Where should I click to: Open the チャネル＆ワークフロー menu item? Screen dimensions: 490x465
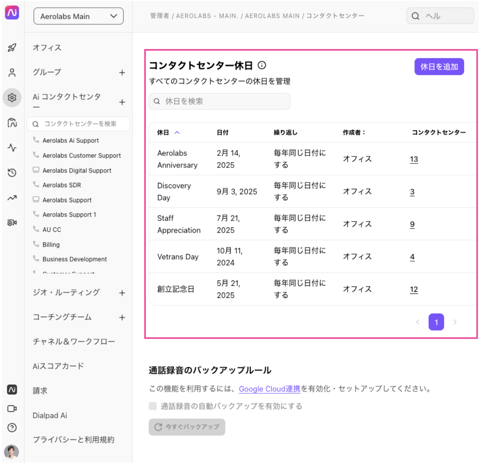pyautogui.click(x=74, y=342)
